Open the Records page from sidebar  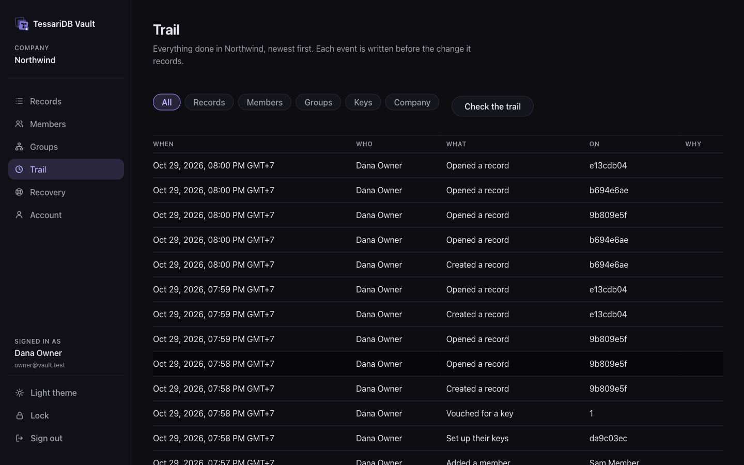[x=66, y=101]
